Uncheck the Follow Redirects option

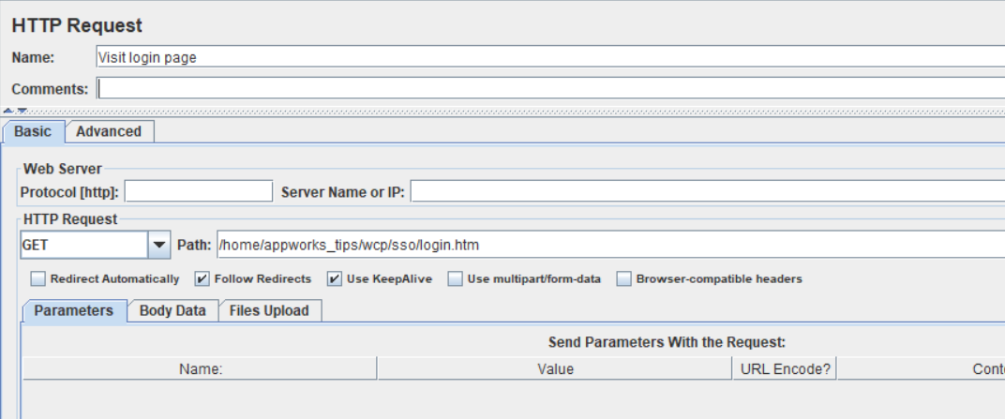(202, 279)
